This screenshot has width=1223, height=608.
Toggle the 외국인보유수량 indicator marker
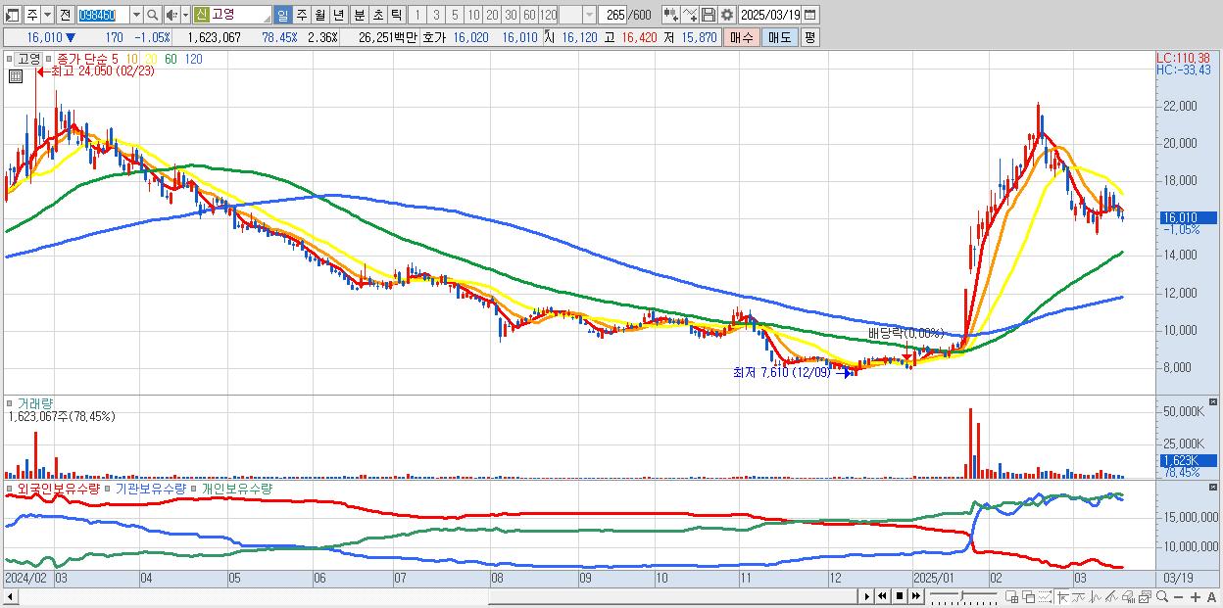pos(10,488)
